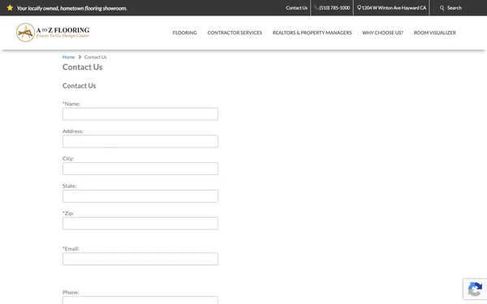487x304 pixels.
Task: Focus the State input field
Action: 140,196
